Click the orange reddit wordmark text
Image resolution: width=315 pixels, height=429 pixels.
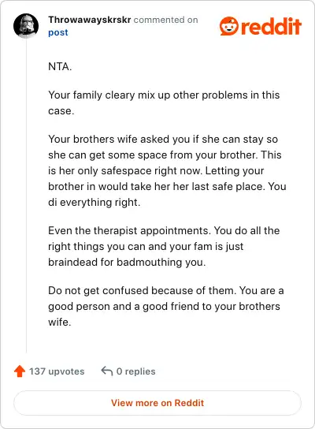[271, 26]
